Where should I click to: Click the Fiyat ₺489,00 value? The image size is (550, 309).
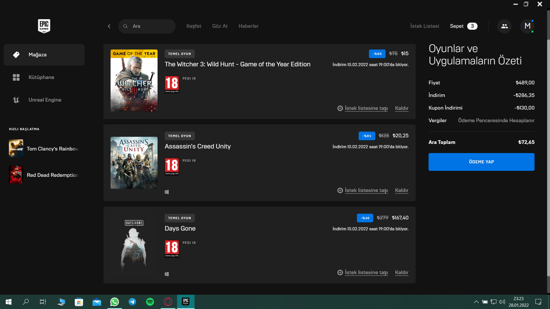(x=525, y=83)
